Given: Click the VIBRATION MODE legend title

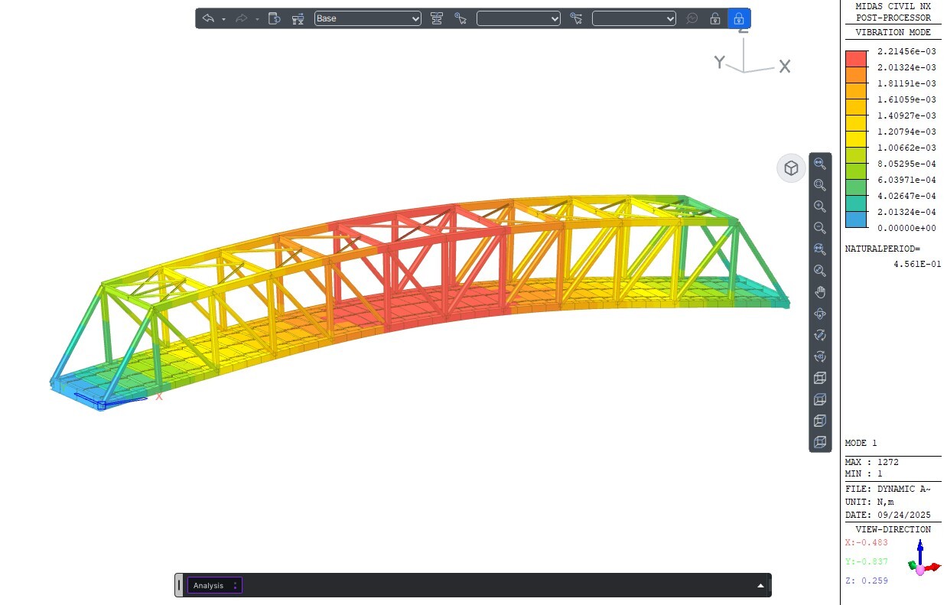Looking at the screenshot, I should coord(893,32).
